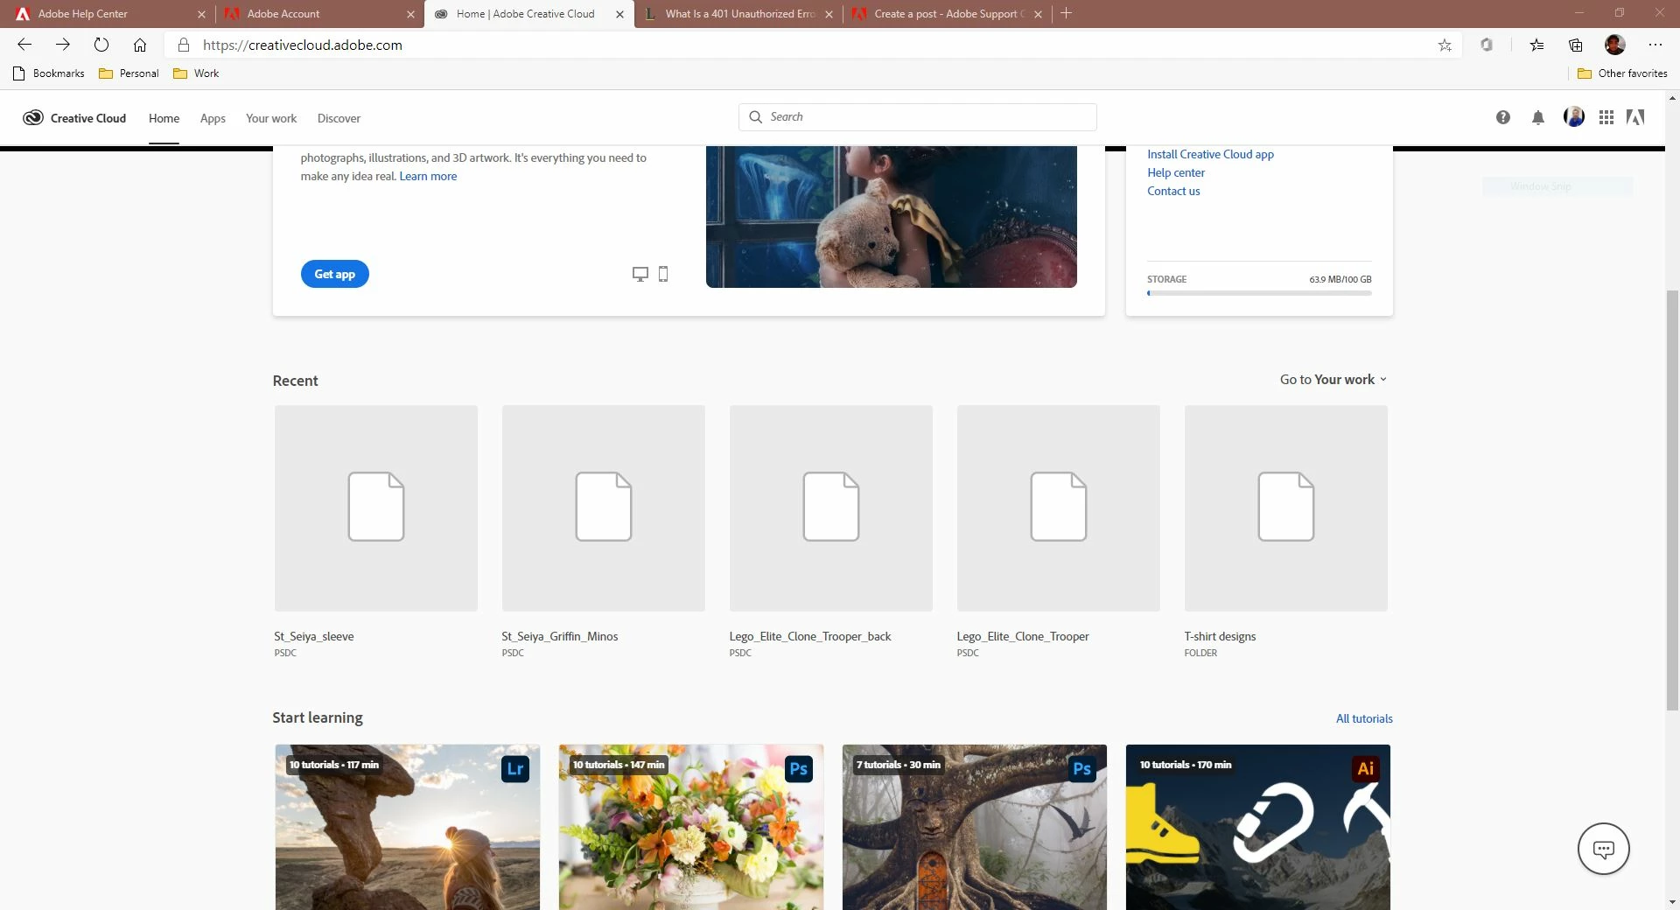Open Your work navigation item
Image resolution: width=1680 pixels, height=910 pixels.
pos(271,118)
